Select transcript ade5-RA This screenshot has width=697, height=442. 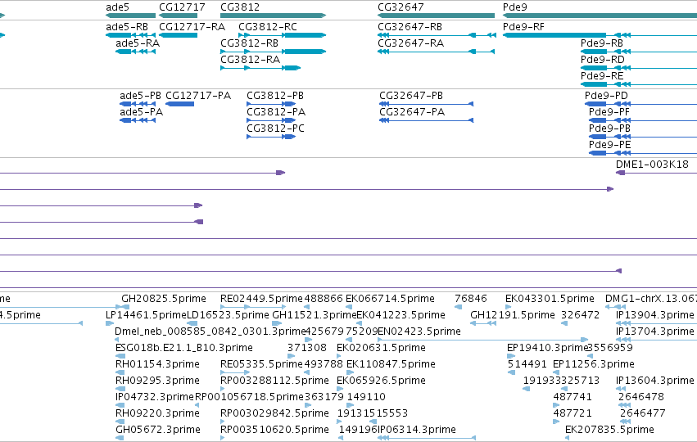point(138,43)
